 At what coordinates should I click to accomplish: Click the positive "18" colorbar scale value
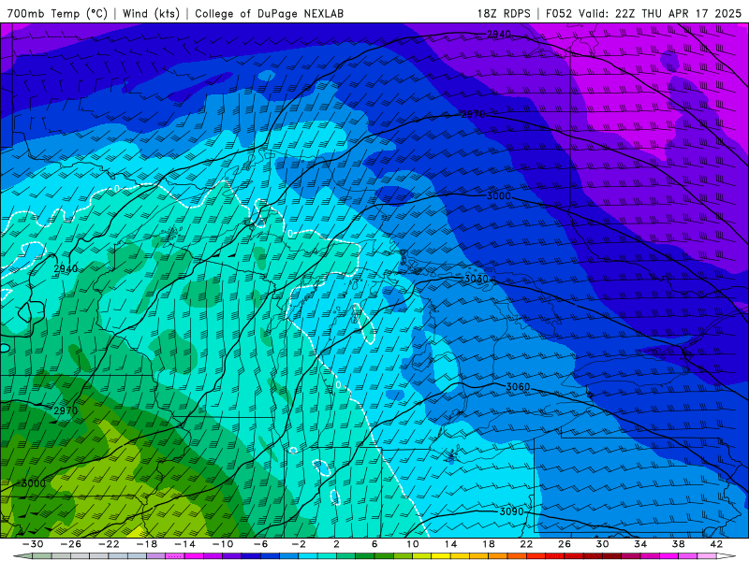pyautogui.click(x=488, y=544)
